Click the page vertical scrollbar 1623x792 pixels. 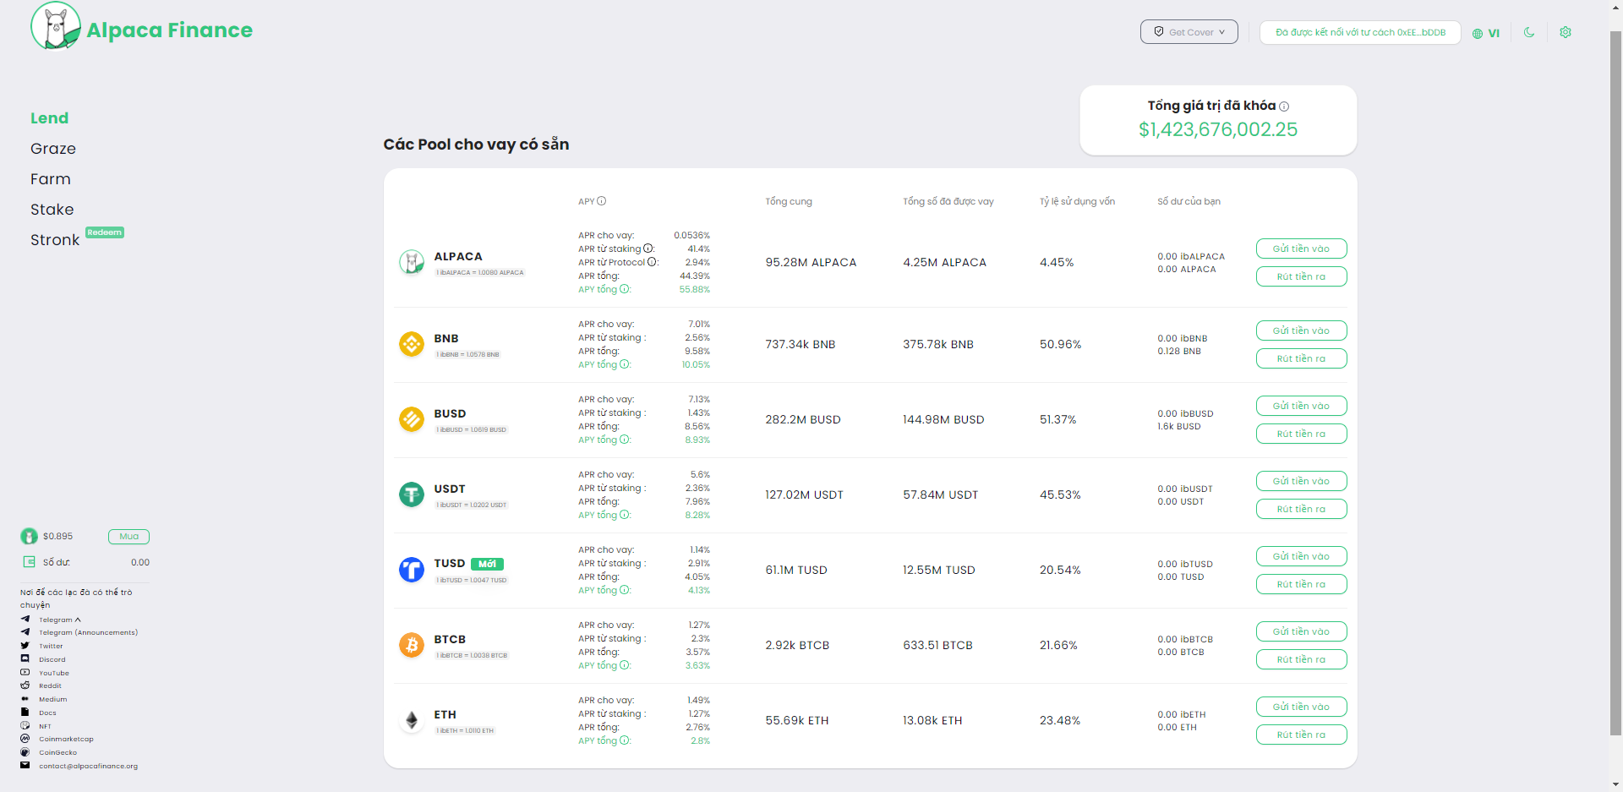[1615, 385]
